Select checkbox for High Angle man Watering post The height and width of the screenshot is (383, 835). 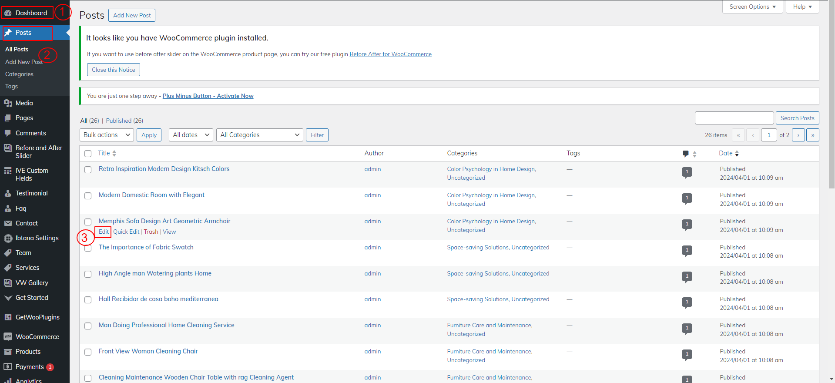coord(88,274)
